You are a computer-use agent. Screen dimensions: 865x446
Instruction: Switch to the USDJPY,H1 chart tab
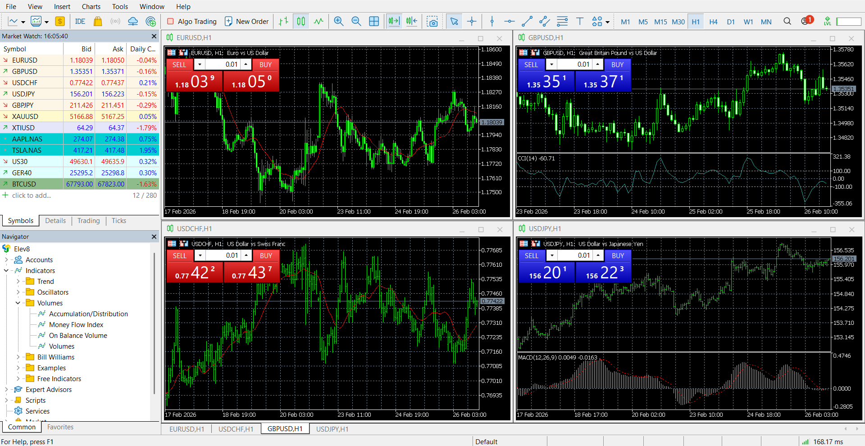[332, 429]
